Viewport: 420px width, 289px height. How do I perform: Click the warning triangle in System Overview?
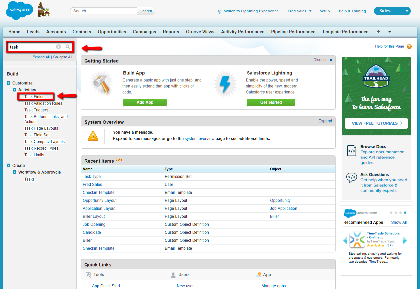point(93,136)
